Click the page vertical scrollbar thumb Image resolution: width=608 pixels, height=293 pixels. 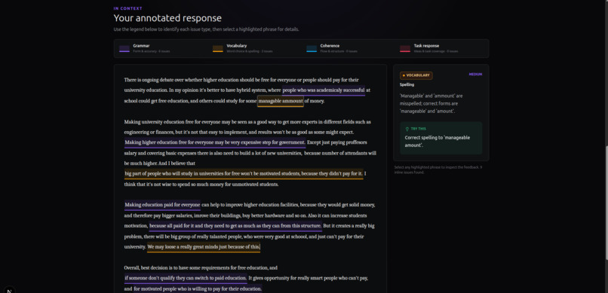click(606, 203)
